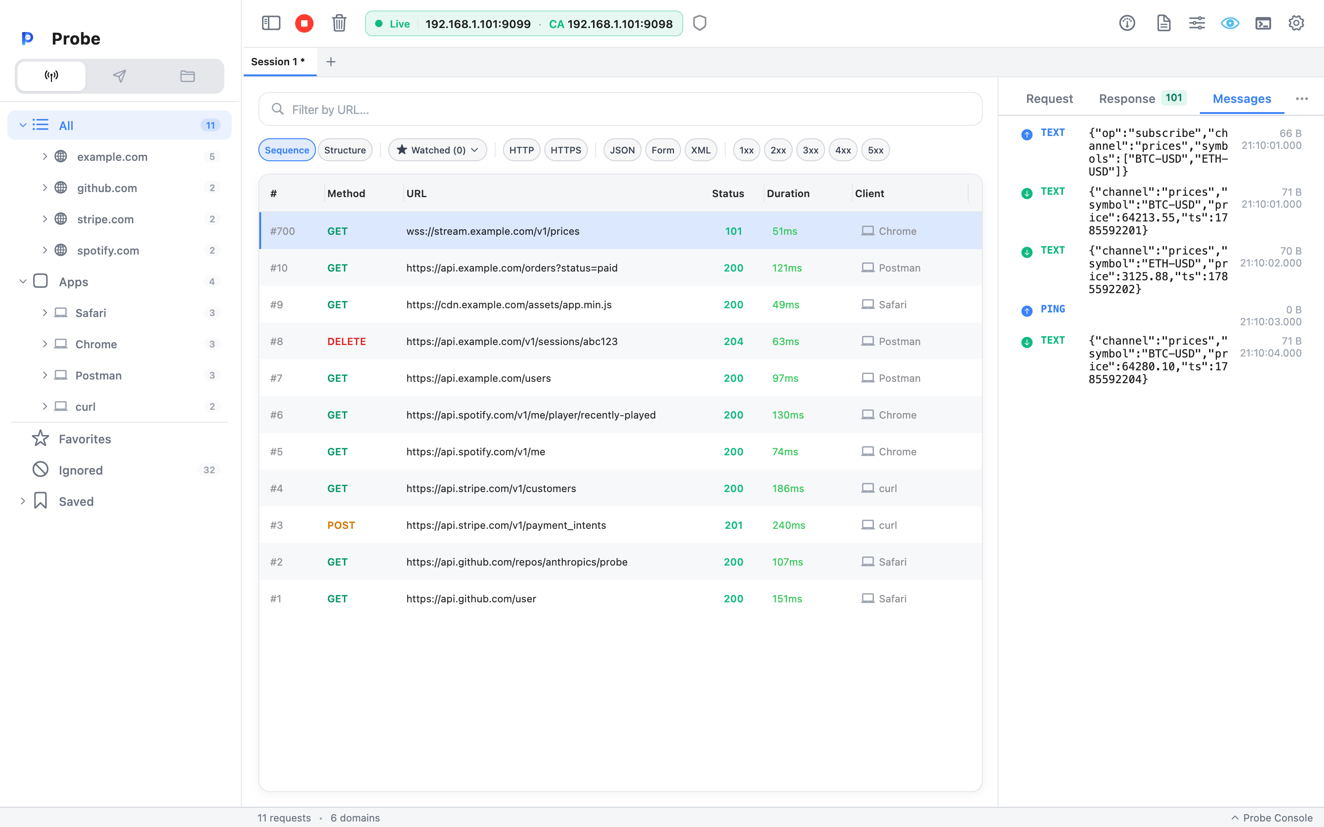The height and width of the screenshot is (827, 1324).
Task: Switch to the Request tab
Action: tap(1049, 98)
